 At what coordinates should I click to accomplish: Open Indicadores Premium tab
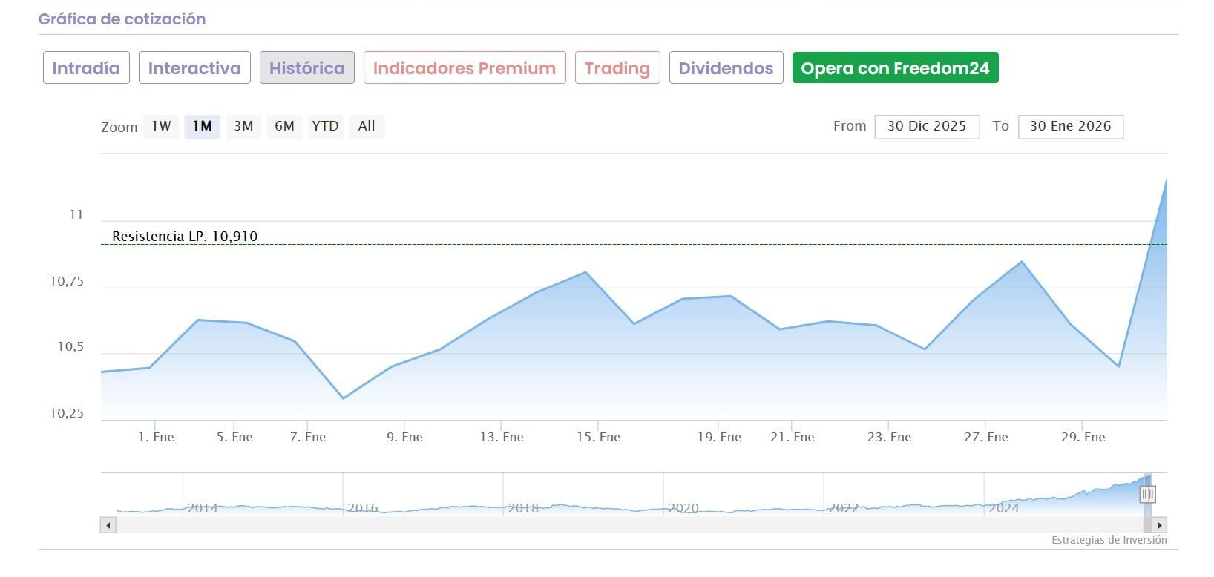click(464, 68)
